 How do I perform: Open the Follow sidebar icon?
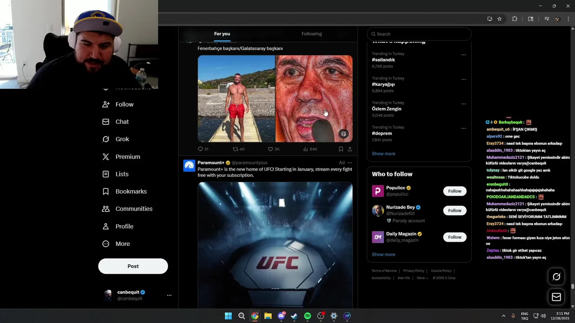(106, 104)
